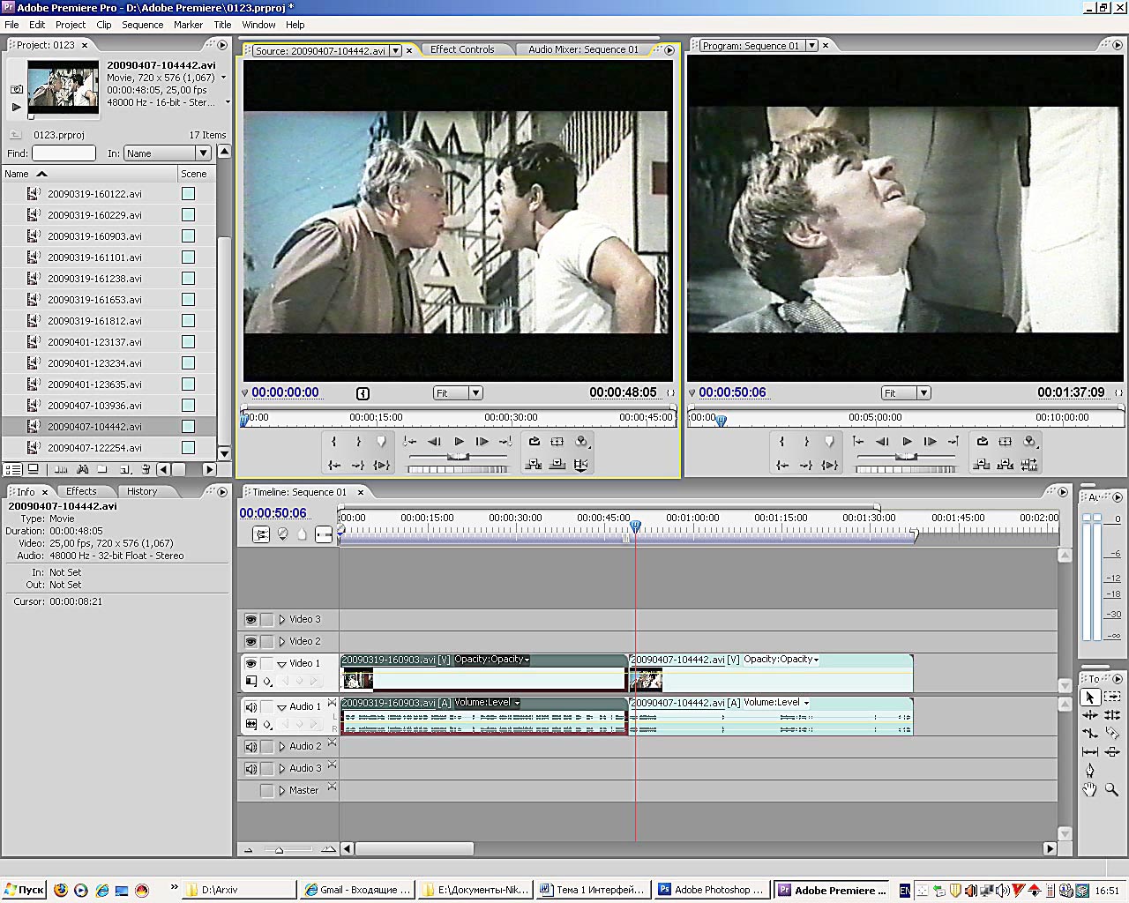
Task: Select the Pen tool
Action: (x=1089, y=771)
